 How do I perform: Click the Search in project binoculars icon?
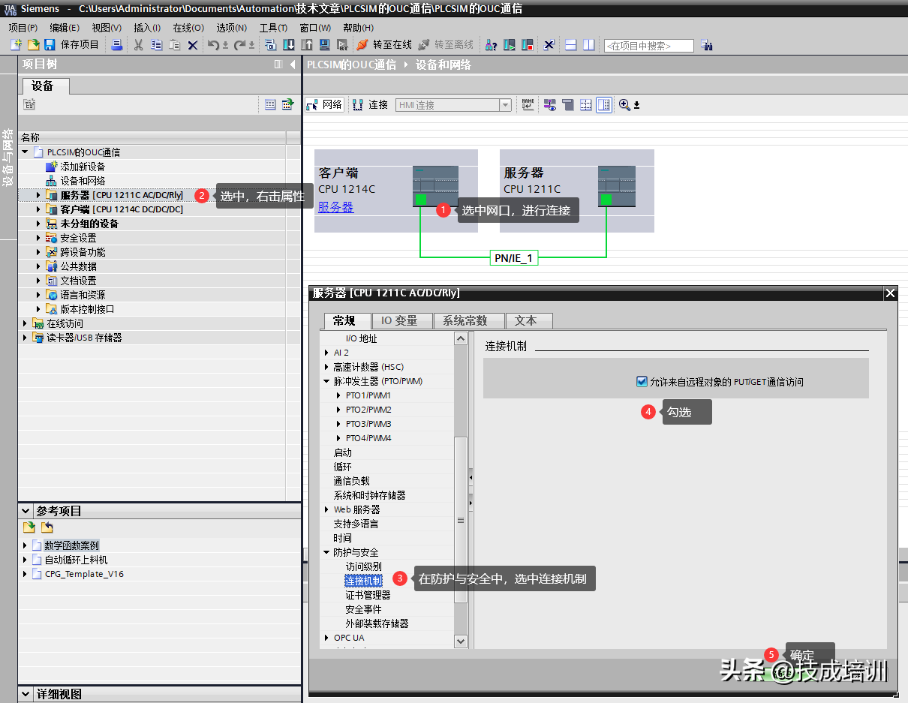pyautogui.click(x=706, y=45)
